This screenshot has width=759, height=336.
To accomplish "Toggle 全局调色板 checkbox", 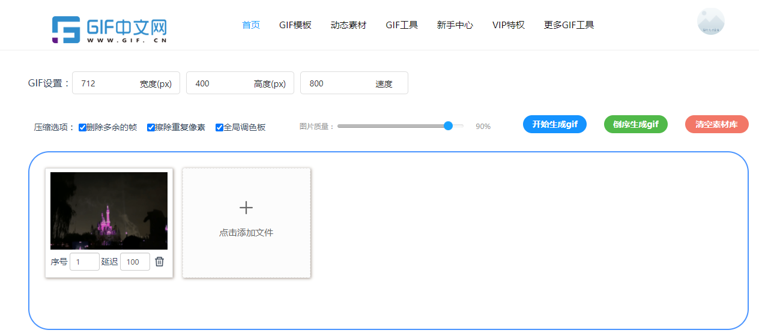I will [x=219, y=127].
